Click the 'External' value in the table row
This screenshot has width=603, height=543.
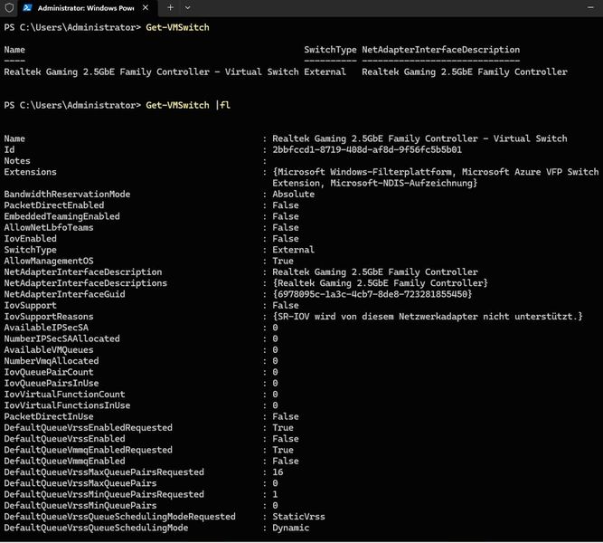tap(325, 72)
